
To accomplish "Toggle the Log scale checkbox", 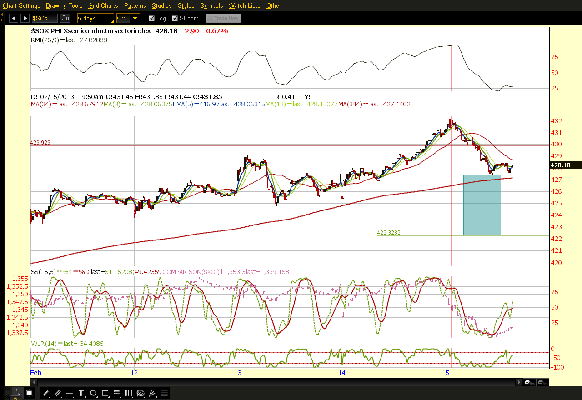I will (x=151, y=18).
